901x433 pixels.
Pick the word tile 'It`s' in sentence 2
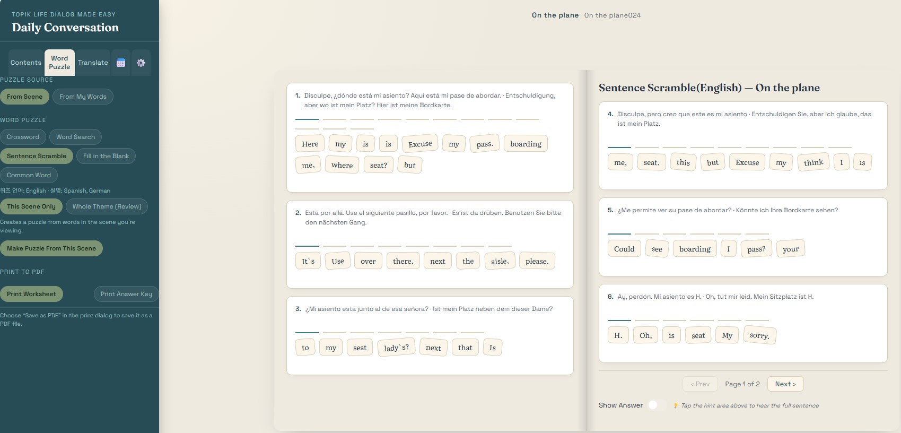pyautogui.click(x=308, y=261)
